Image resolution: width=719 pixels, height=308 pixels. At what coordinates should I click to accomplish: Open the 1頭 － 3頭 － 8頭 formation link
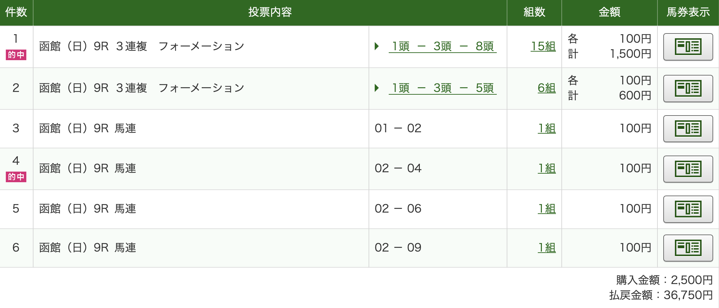click(443, 46)
